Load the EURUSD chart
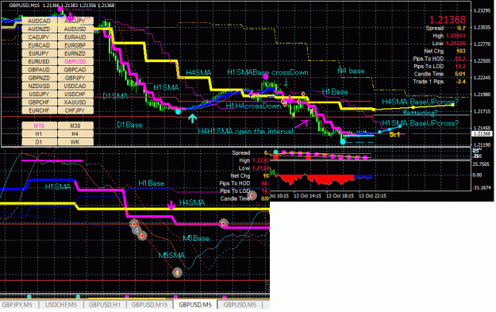The height and width of the screenshot is (312, 496). point(39,62)
